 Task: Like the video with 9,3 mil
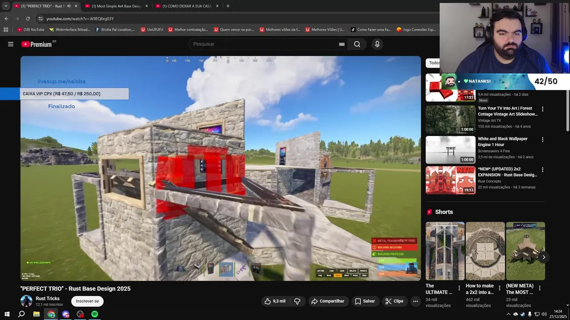tap(275, 301)
